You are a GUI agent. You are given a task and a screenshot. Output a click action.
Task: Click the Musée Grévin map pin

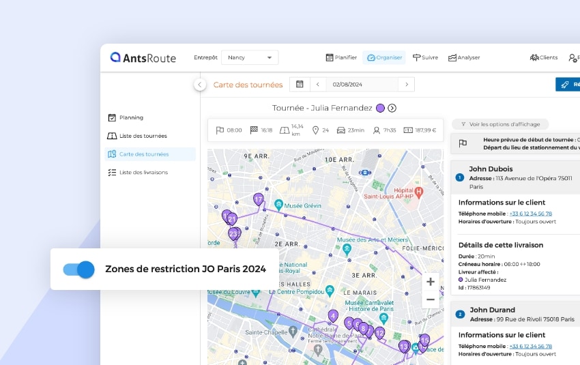click(x=278, y=204)
